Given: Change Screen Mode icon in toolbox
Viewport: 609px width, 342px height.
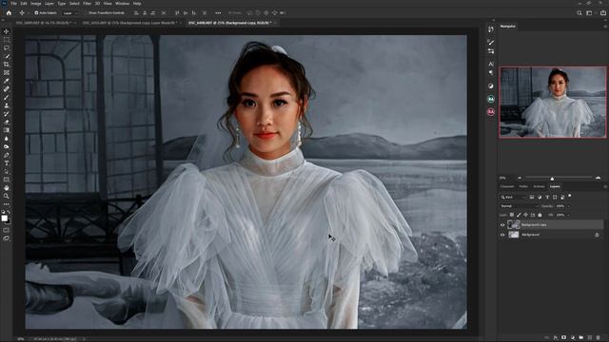Looking at the screenshot, I should click(x=7, y=238).
